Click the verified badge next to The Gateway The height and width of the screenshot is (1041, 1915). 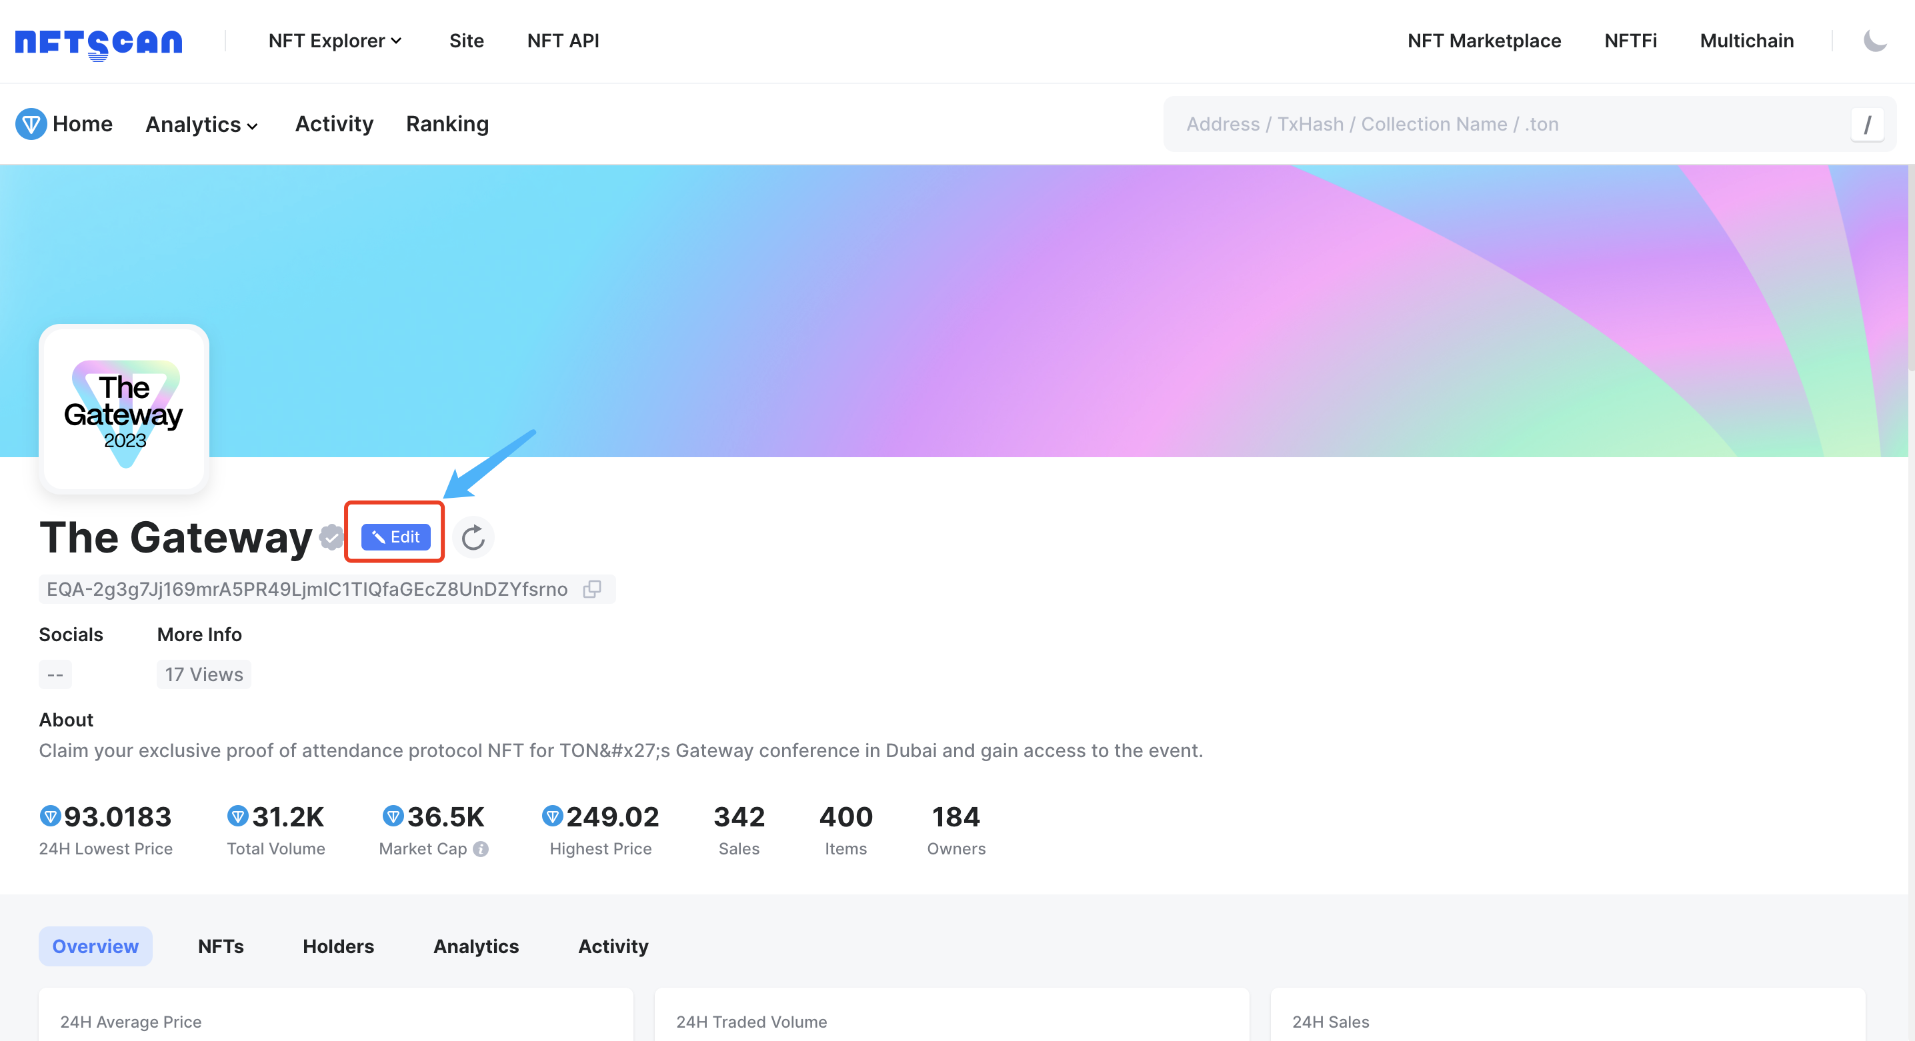click(x=331, y=536)
